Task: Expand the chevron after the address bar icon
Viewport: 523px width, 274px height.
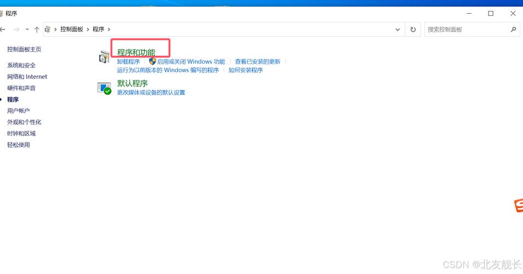Action: tap(55, 30)
